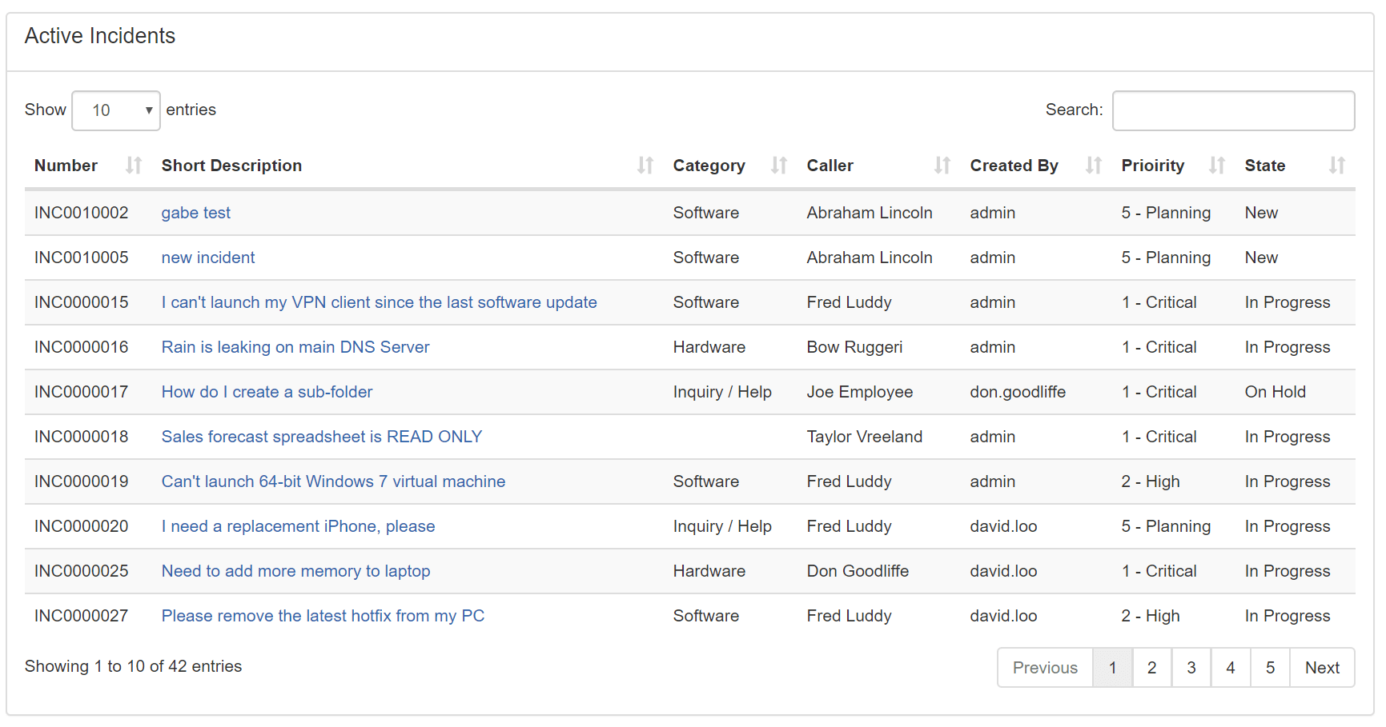Go to pagination page 3
This screenshot has width=1386, height=727.
pos(1191,668)
